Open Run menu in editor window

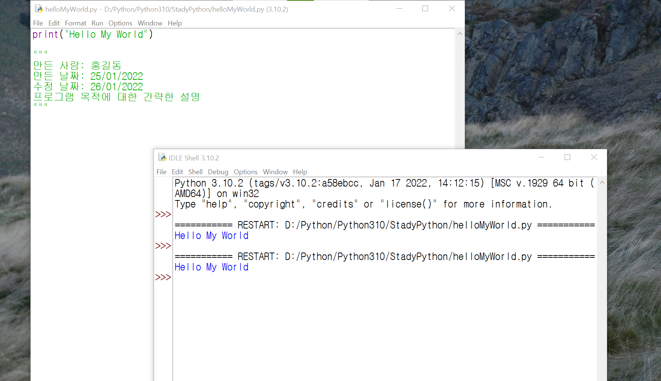coord(97,23)
